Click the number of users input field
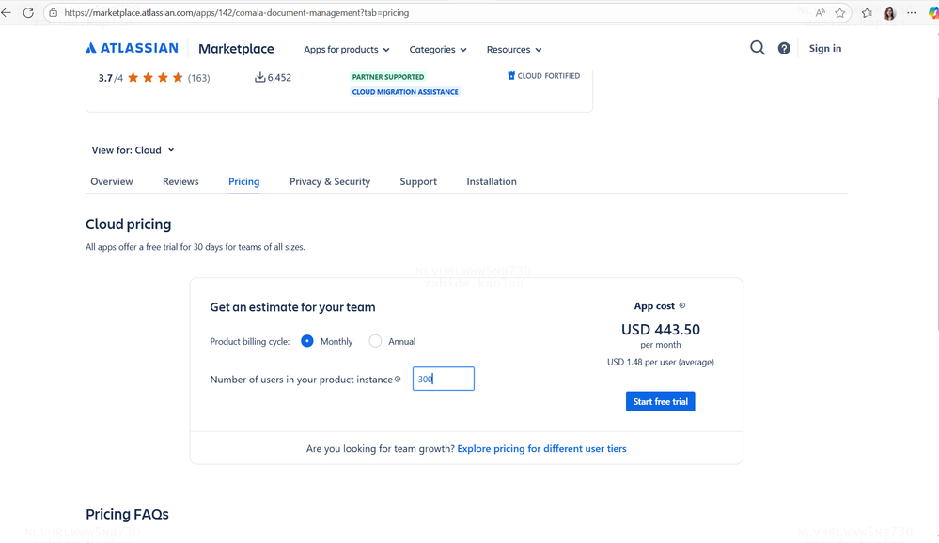 443,379
